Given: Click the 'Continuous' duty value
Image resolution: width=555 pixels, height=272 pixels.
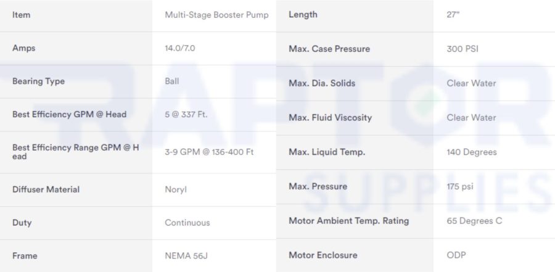Looking at the screenshot, I should [x=187, y=223].
